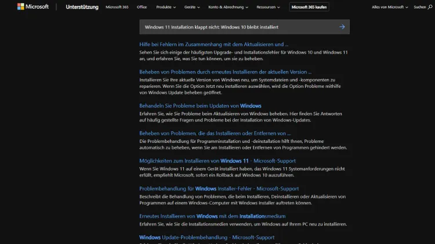Open result Problembehandlung für Windows Installer-Fehler
The width and height of the screenshot is (435, 244).
pos(219,188)
